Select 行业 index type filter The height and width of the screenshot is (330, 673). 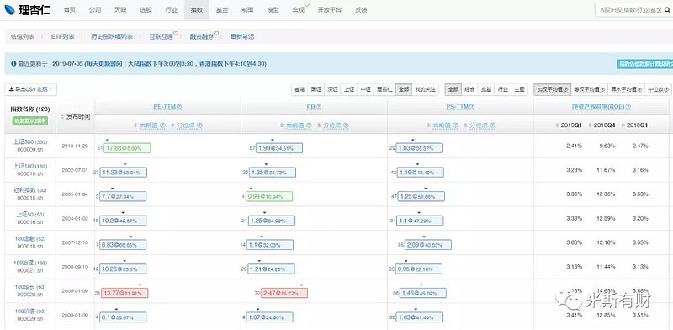coord(502,89)
